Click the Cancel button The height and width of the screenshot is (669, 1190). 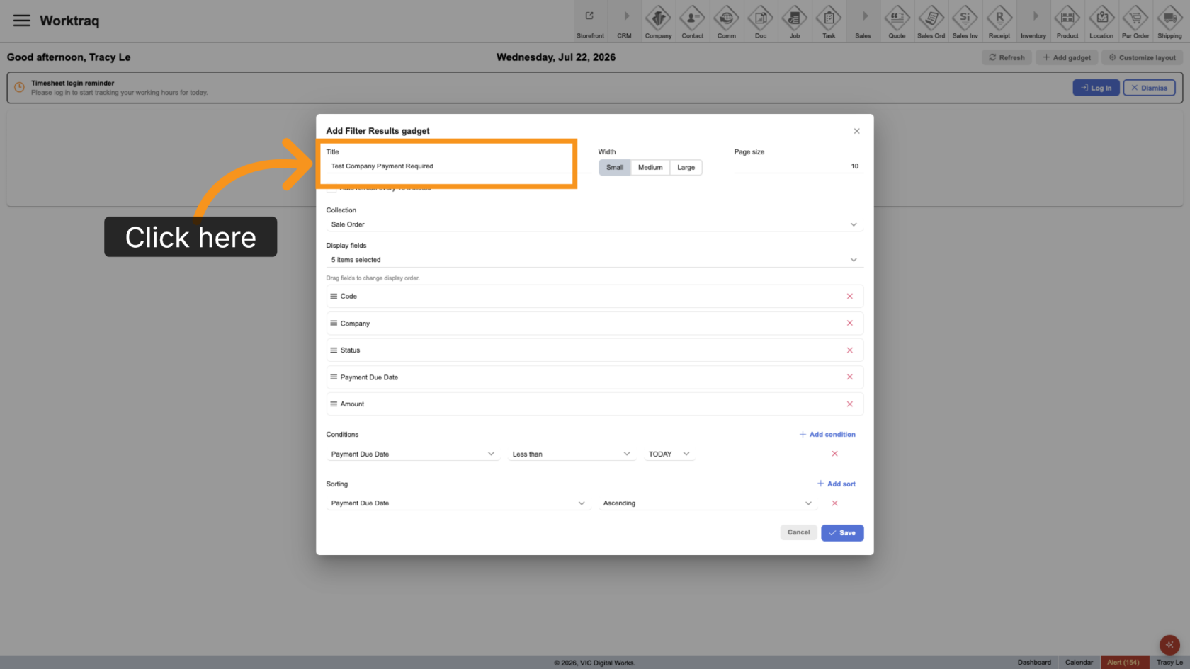coord(798,532)
